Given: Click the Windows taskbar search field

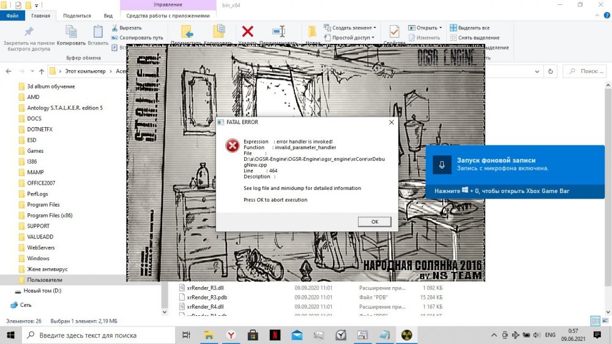Looking at the screenshot, I should 98,335.
